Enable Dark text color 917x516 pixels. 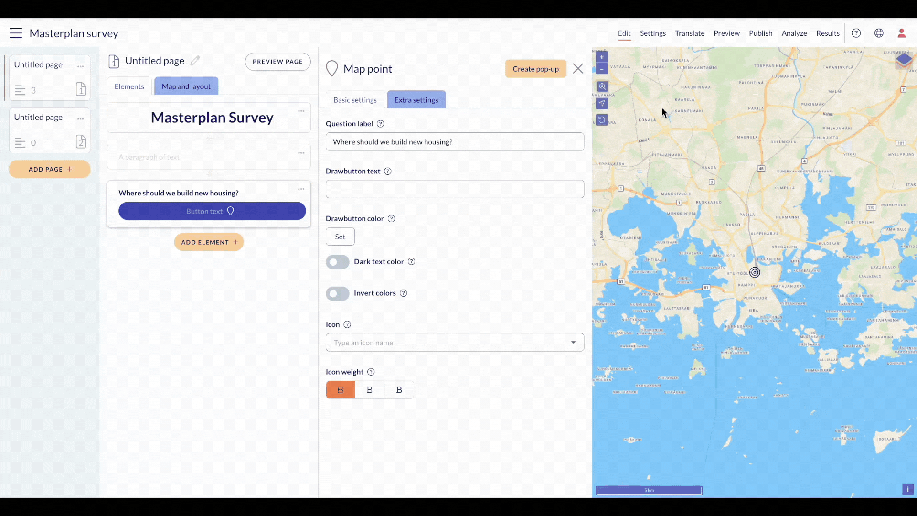pyautogui.click(x=338, y=262)
